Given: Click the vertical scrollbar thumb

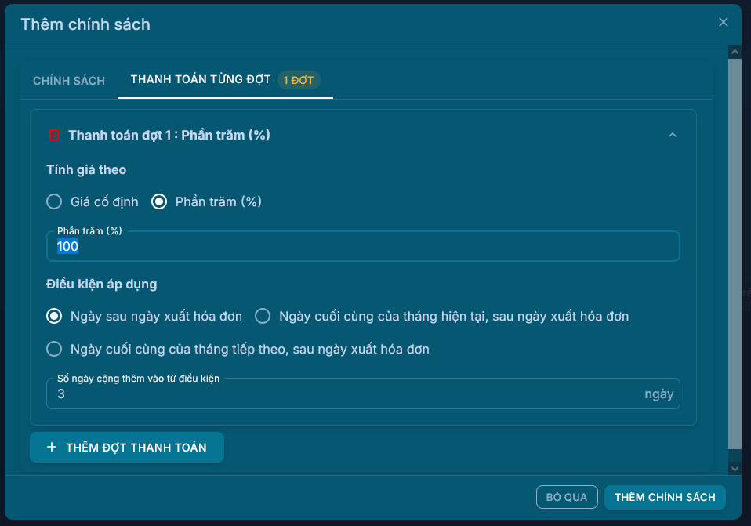Looking at the screenshot, I should [x=735, y=254].
